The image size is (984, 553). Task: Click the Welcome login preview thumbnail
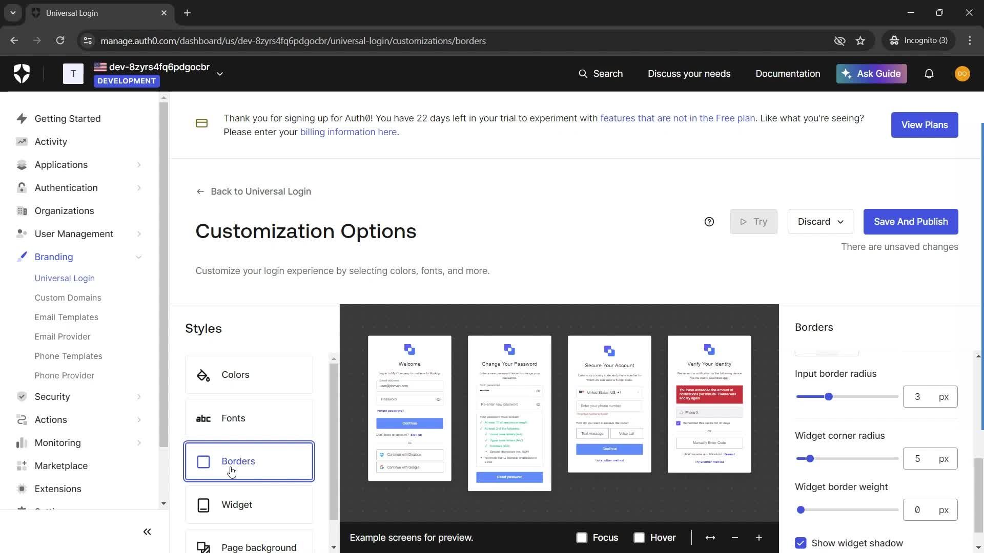click(x=409, y=408)
